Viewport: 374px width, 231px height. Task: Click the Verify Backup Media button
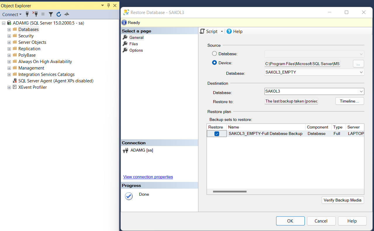pos(343,200)
